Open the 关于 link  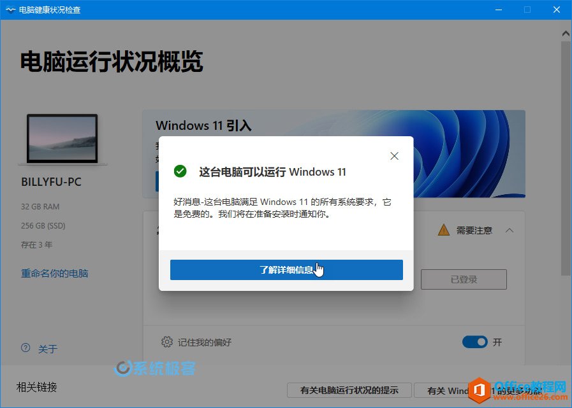pyautogui.click(x=48, y=349)
